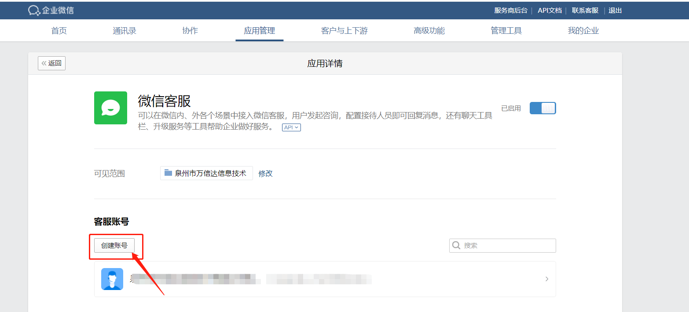689x312 pixels.
Task: Open the 首页 tab
Action: 59,31
